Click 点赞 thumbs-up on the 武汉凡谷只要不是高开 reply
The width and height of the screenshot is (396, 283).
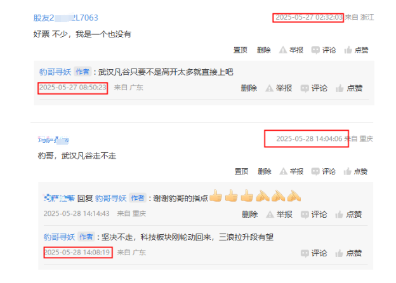pos(340,88)
